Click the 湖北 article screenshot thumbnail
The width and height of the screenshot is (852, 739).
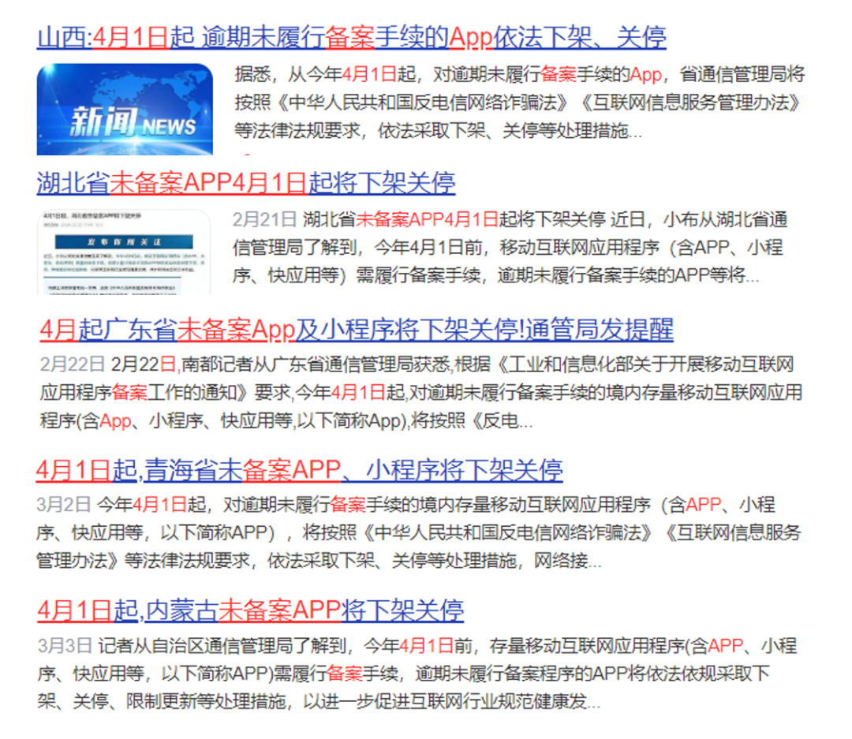pos(124,252)
